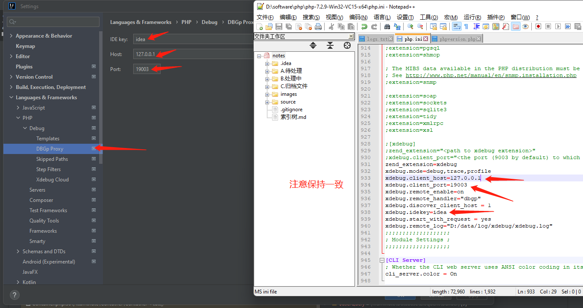Select Xdebug Cloud settings item
583x308 pixels.
coord(53,180)
